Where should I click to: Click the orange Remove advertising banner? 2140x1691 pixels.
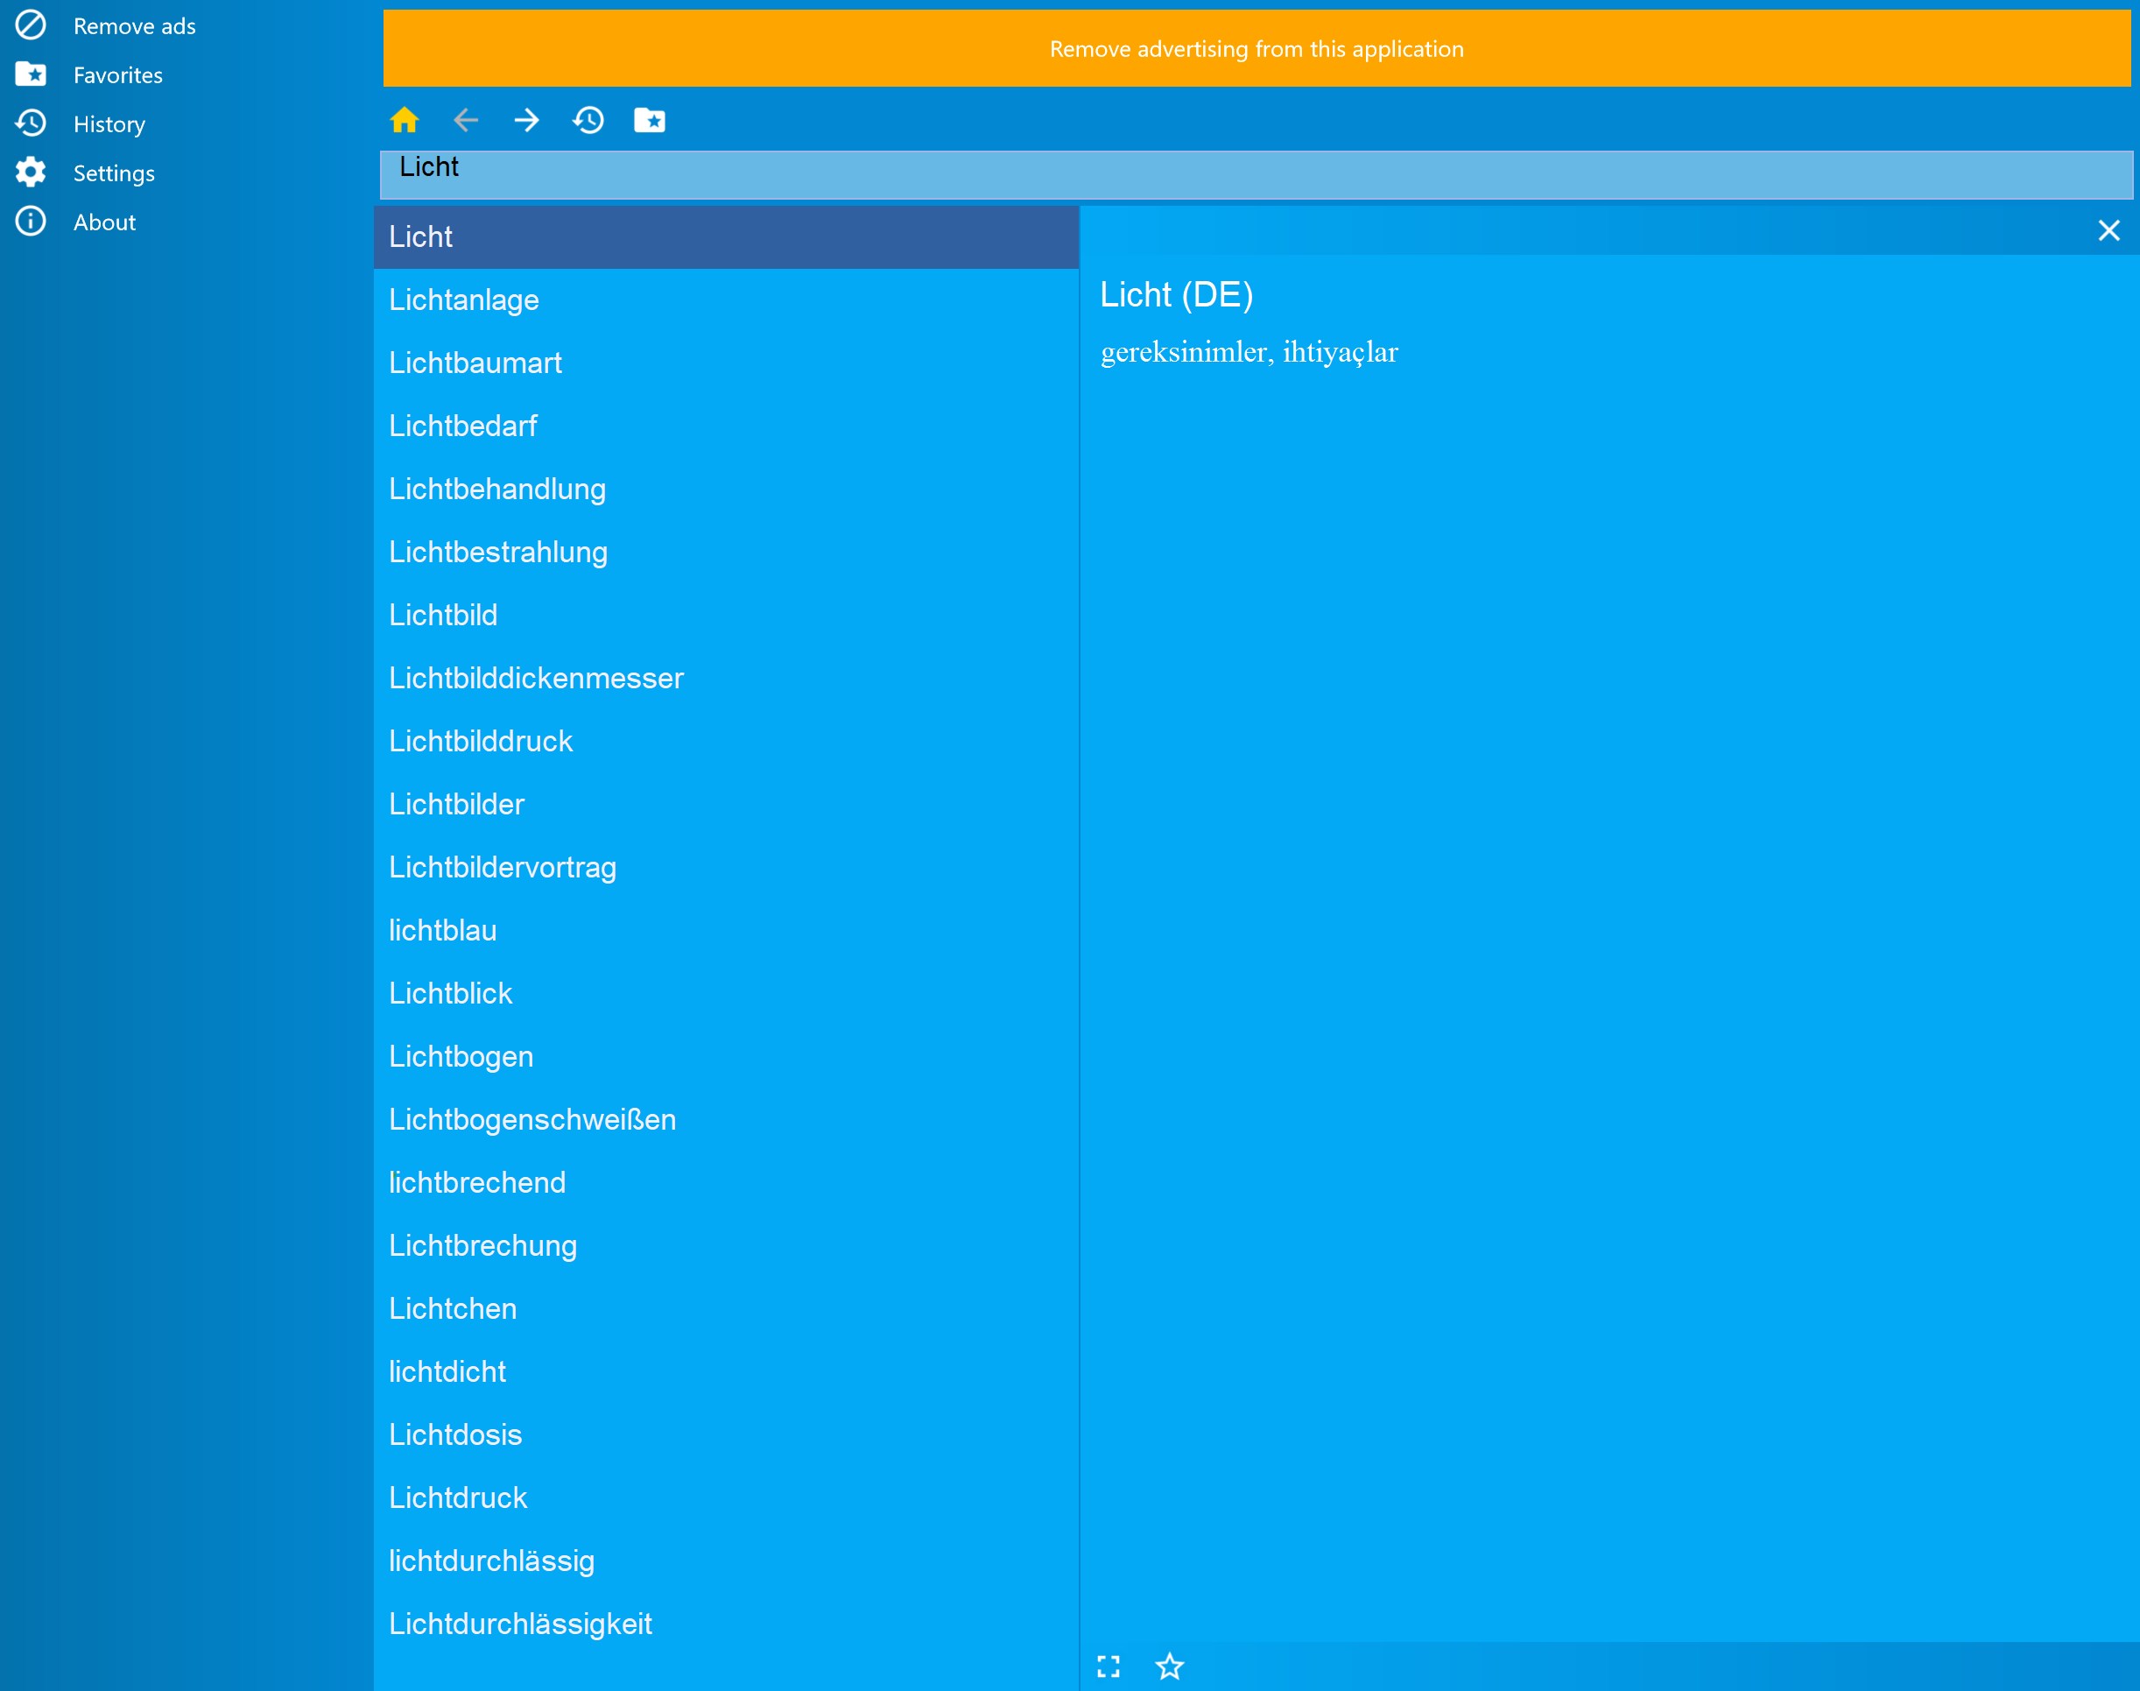coord(1257,48)
